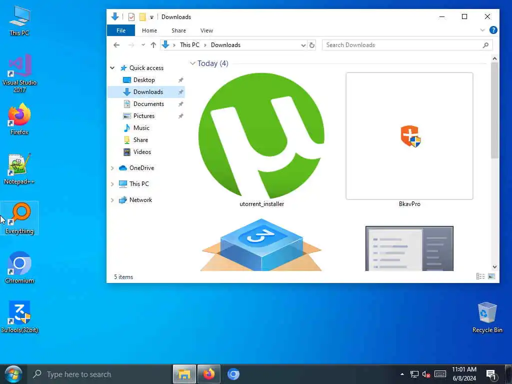Go up one folder level
512x384 pixels.
coord(153,45)
